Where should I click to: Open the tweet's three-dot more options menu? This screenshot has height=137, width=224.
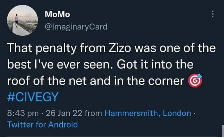point(213,14)
